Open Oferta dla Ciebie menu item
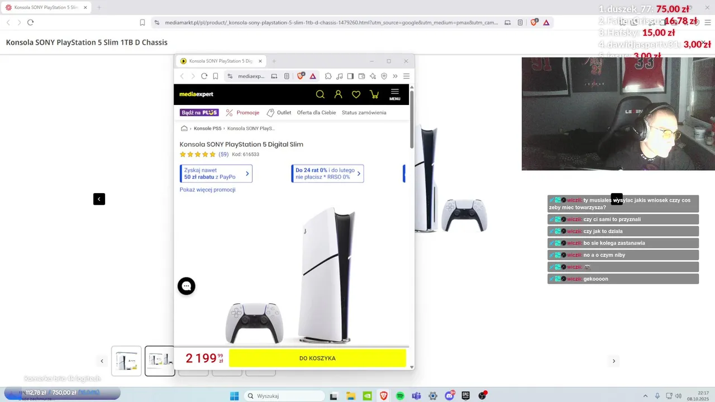The height and width of the screenshot is (402, 715). tap(316, 112)
